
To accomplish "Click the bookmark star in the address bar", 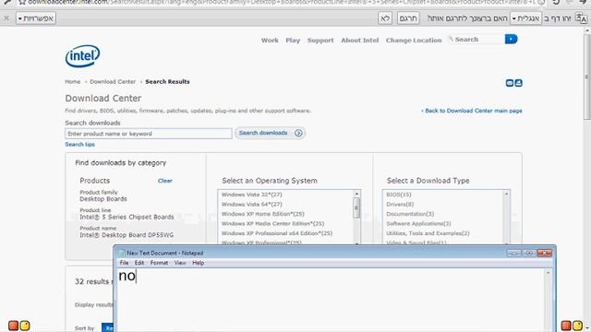I will [22, 2].
